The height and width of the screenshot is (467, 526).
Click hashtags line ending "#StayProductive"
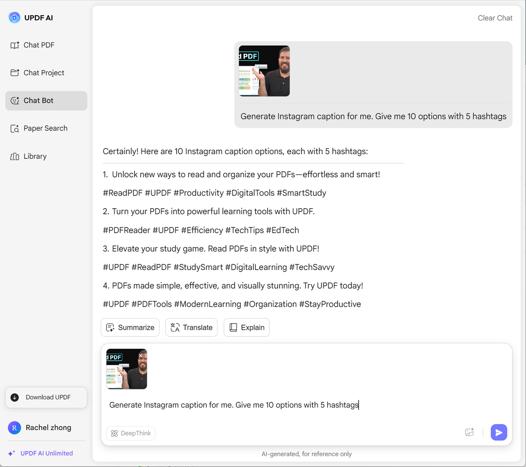(232, 304)
